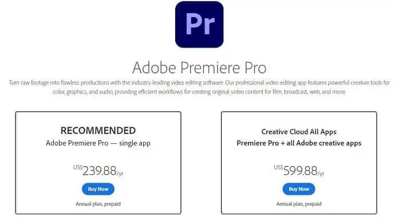The image size is (395, 224).
Task: Select the RECOMMENDED plan title
Action: [98, 131]
